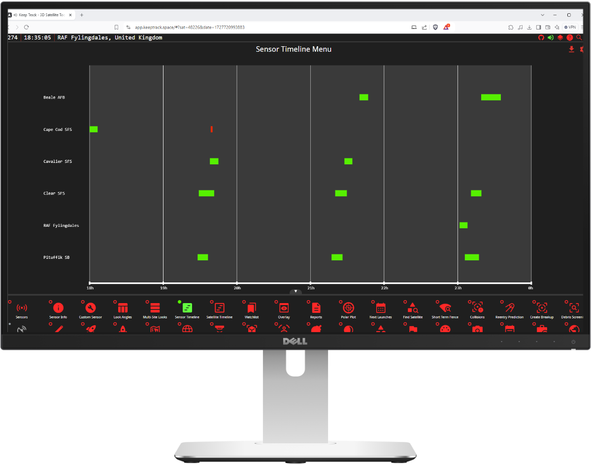Screen dimensions: 591x465
Task: Expand the browser tab list chevron
Action: point(542,15)
